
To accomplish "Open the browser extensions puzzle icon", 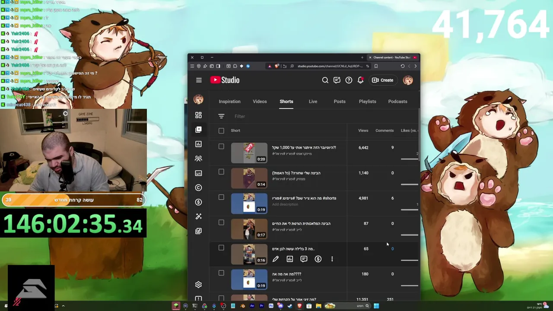I will (x=235, y=66).
